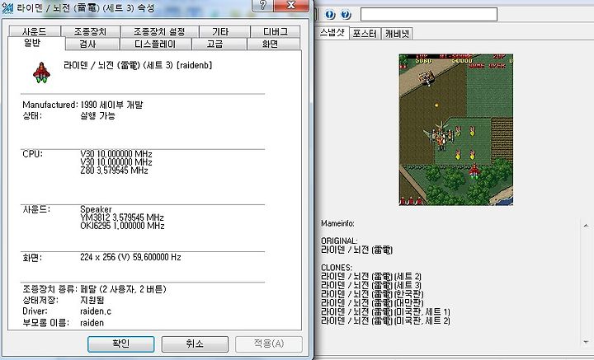Click the 페달 (2 사용자, 2 버튼) value
This screenshot has height=360, width=594.
click(123, 289)
